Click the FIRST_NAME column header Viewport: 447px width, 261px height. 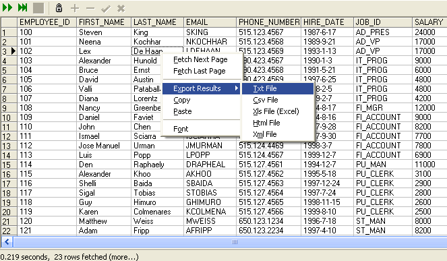tap(104, 22)
